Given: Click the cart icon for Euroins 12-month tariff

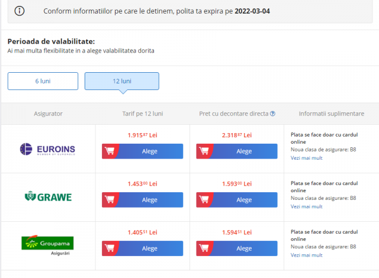Looking at the screenshot, I should 110,151.
